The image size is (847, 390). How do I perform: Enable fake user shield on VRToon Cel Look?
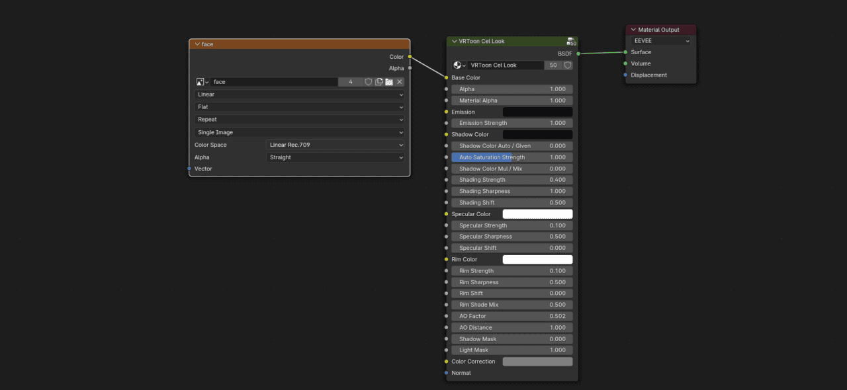click(566, 65)
